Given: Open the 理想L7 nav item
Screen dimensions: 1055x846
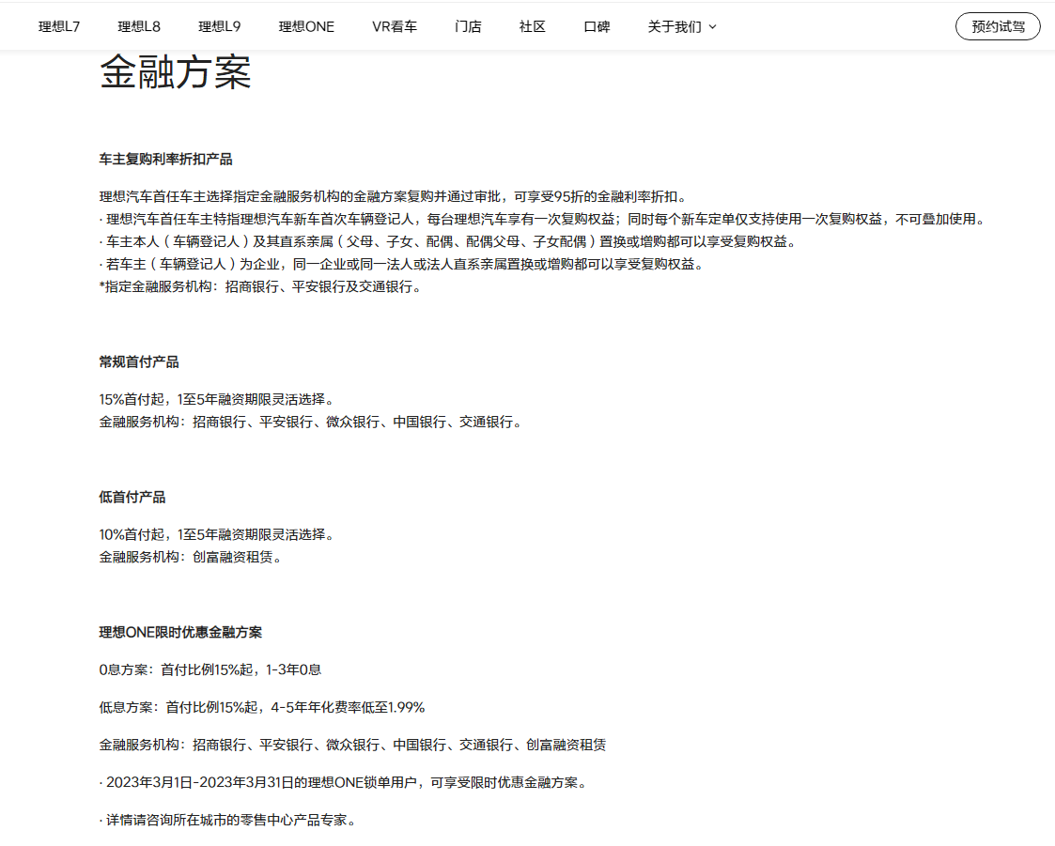Looking at the screenshot, I should pyautogui.click(x=59, y=27).
